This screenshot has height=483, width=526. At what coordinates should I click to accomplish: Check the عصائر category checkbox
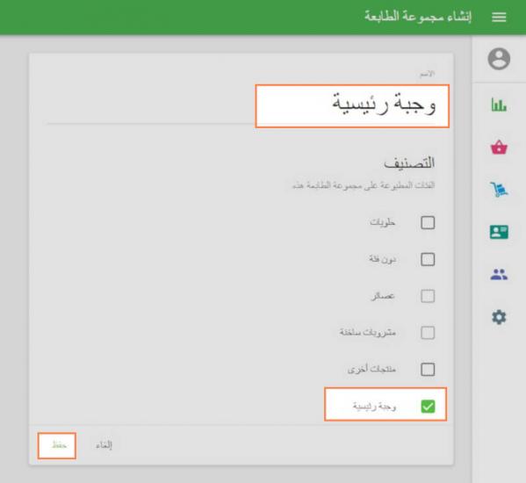428,296
